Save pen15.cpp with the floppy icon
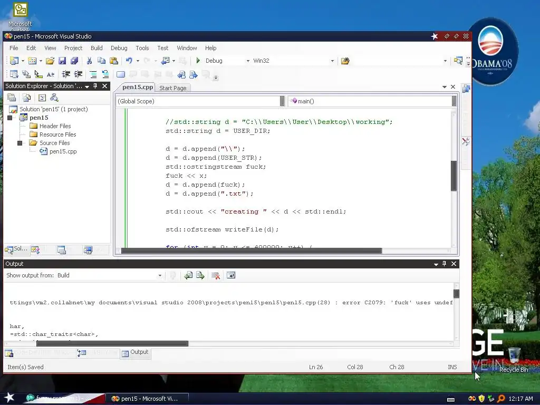 click(x=62, y=61)
